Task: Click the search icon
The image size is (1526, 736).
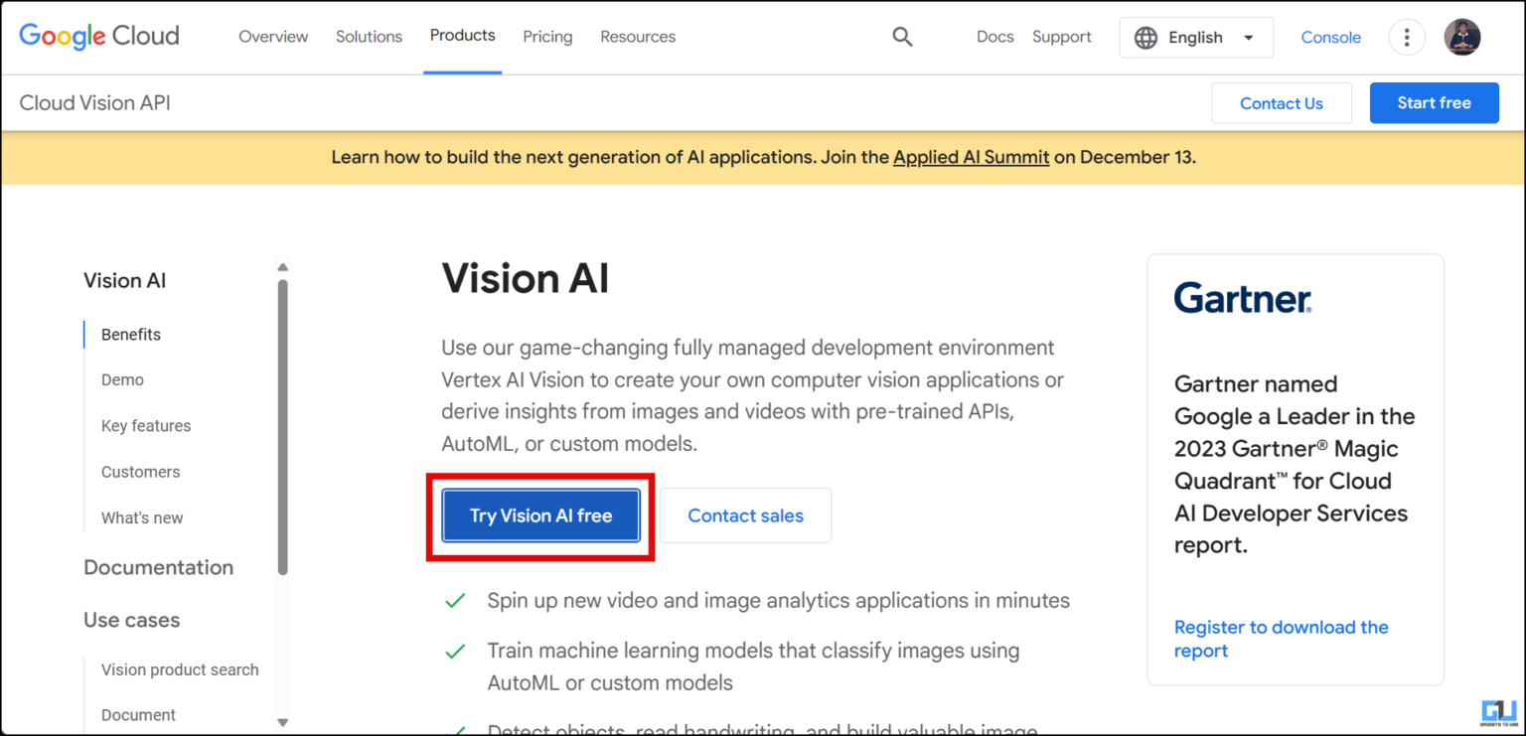Action: coord(902,36)
